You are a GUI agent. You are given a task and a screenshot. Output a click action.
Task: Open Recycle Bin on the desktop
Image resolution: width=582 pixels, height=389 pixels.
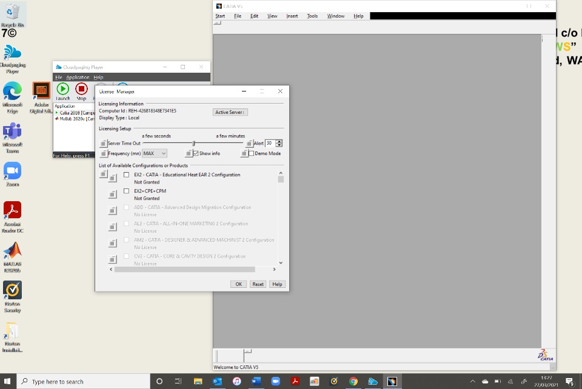pos(12,15)
